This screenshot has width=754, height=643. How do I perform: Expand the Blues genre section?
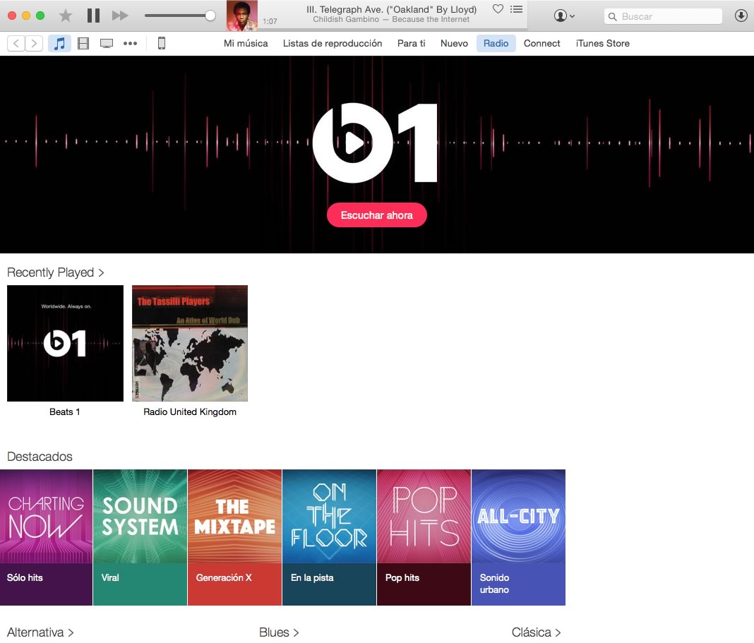[x=279, y=632]
